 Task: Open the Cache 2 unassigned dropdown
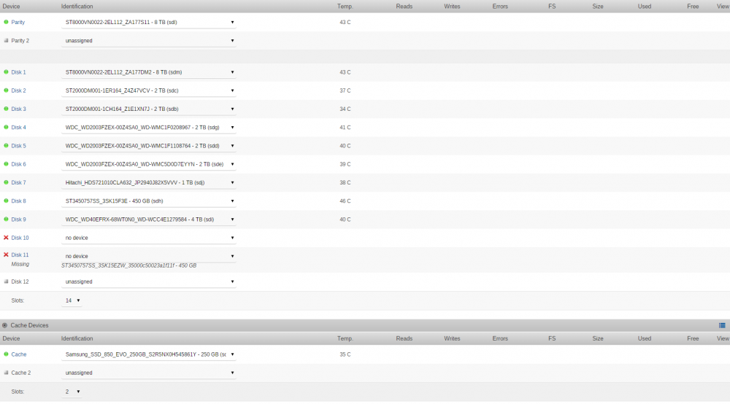[x=149, y=373]
